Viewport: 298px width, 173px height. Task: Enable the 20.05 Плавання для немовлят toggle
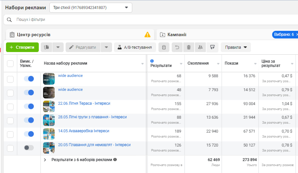point(29,148)
